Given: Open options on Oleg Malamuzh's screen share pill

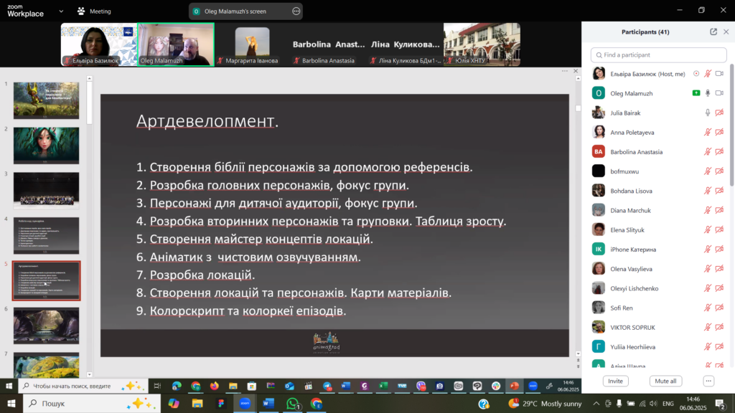Looking at the screenshot, I should (296, 11).
